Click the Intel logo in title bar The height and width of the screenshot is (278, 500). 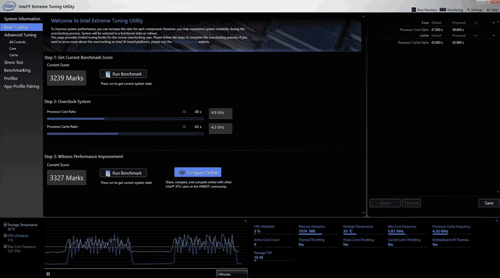[x=9, y=6]
